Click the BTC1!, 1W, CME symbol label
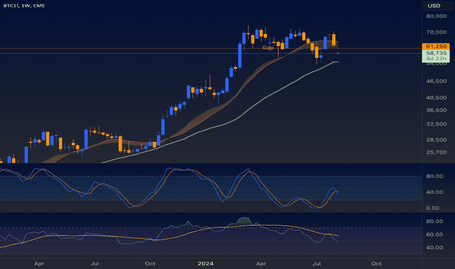The height and width of the screenshot is (269, 455). click(x=24, y=5)
